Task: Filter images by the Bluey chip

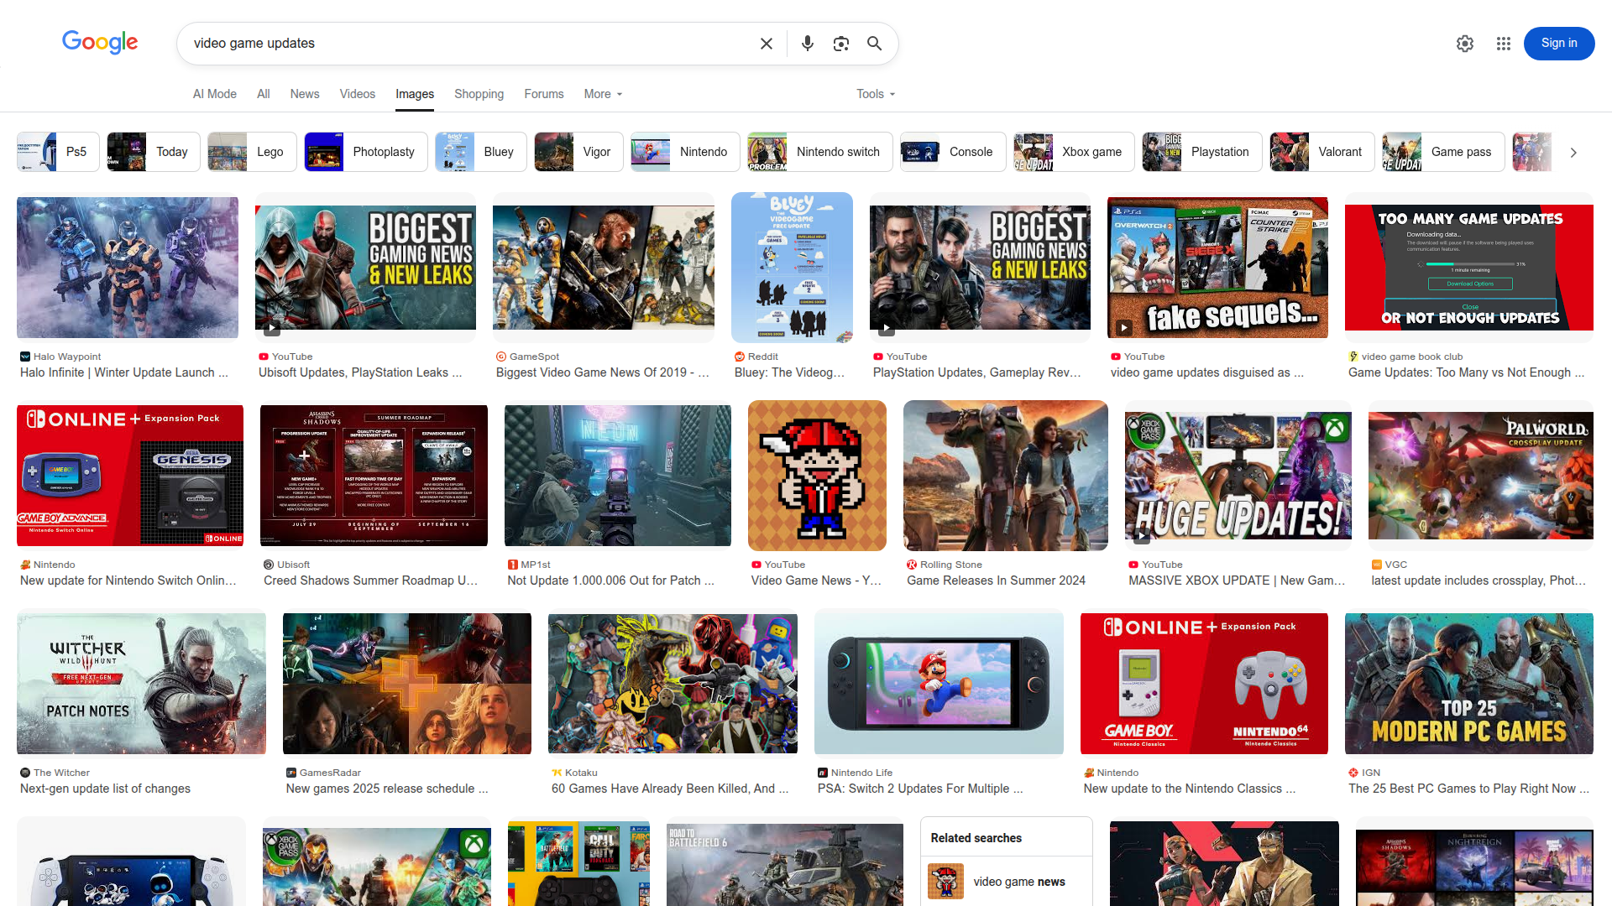Action: 481,152
